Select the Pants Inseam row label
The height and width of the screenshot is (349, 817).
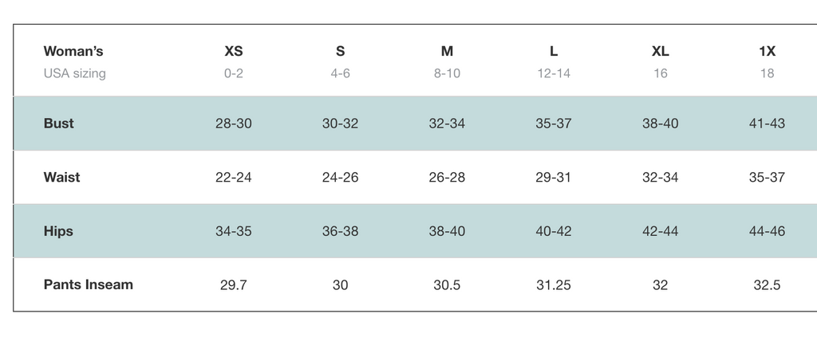click(89, 284)
